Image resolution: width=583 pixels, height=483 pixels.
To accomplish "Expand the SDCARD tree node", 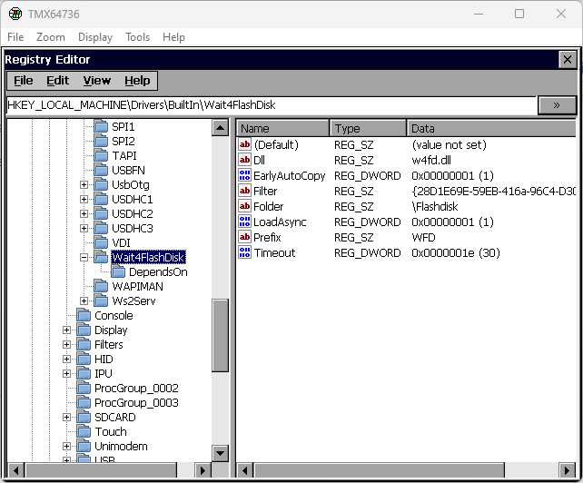I will coord(66,418).
